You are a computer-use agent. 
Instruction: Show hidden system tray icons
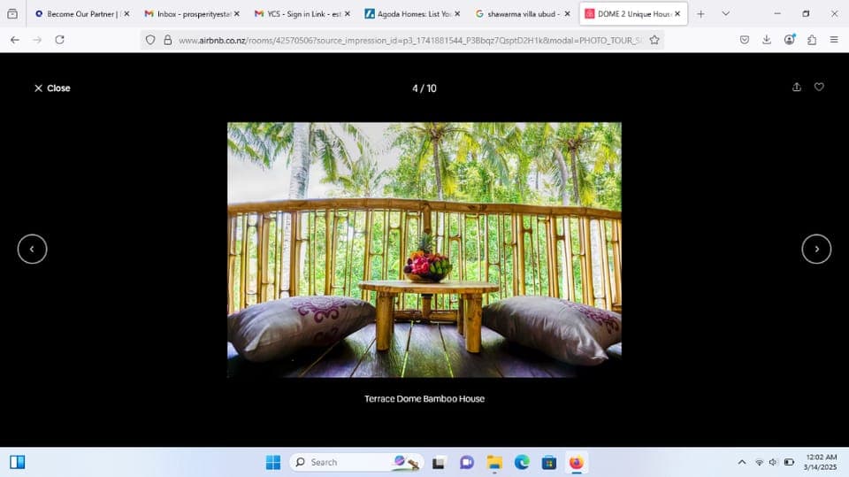coord(741,462)
